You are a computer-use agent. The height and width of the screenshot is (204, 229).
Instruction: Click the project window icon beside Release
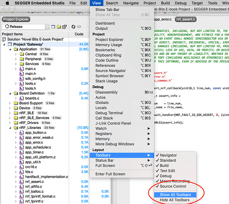coord(53,27)
